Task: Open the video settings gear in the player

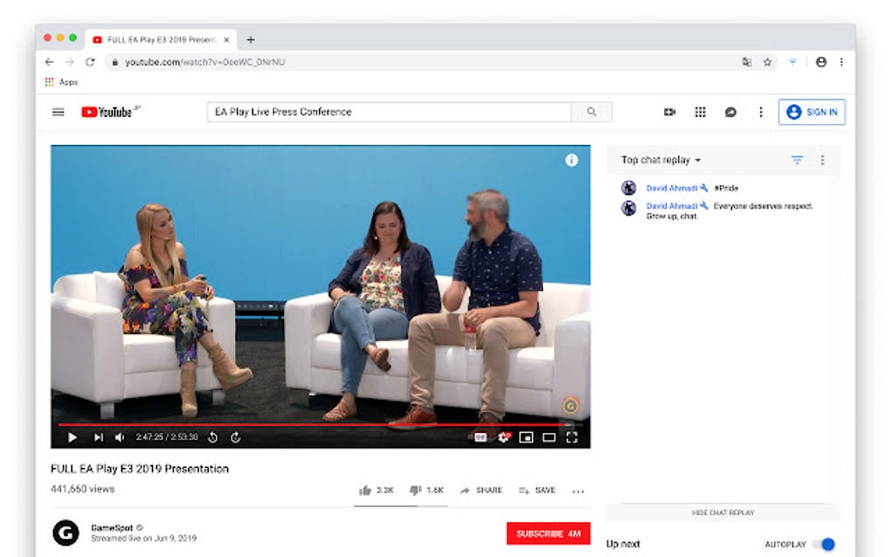Action: pos(503,437)
